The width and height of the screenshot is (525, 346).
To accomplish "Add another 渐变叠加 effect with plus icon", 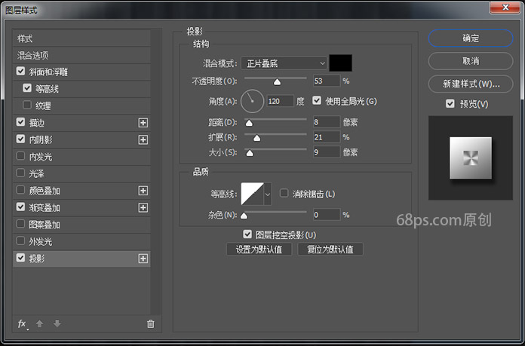I will point(143,208).
